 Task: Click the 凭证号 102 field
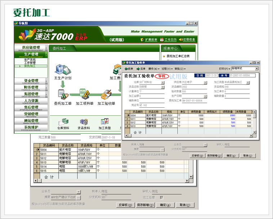point(152,105)
